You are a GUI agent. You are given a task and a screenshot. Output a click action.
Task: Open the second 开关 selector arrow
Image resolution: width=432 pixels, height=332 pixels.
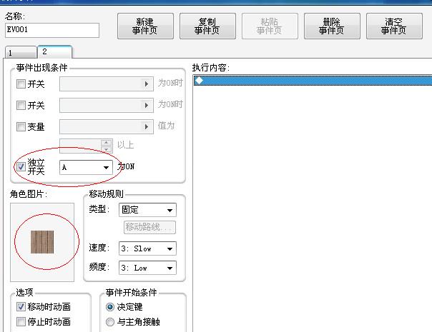[x=147, y=106]
